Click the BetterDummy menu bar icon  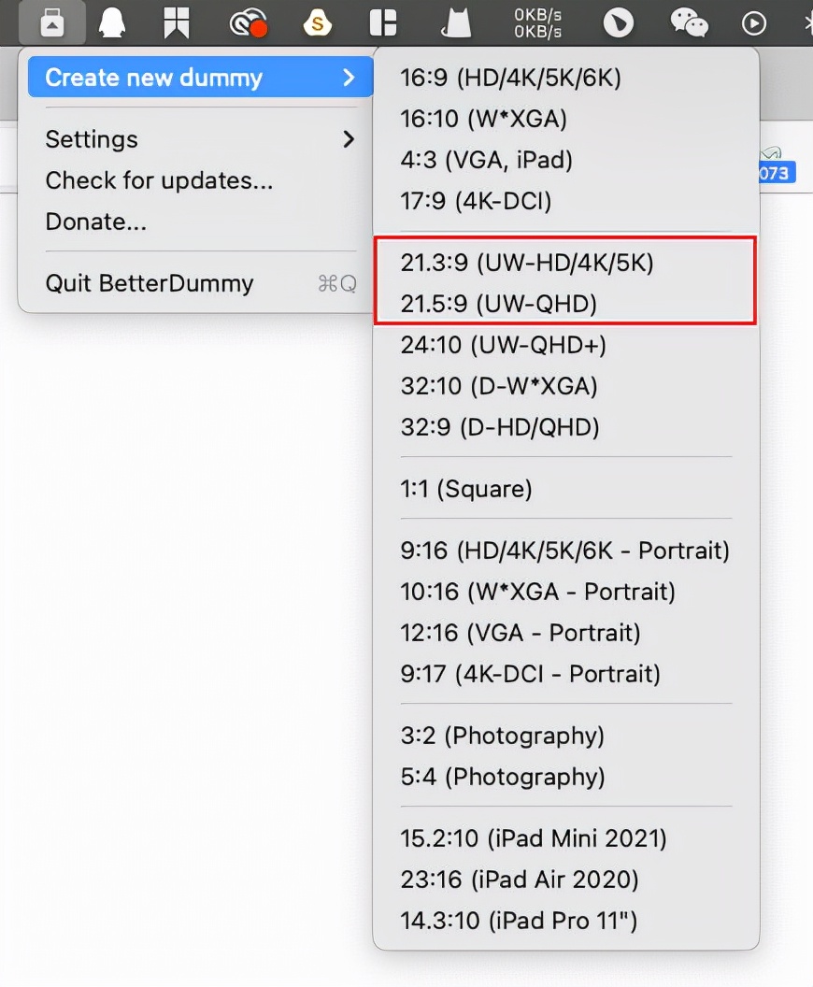[52, 23]
